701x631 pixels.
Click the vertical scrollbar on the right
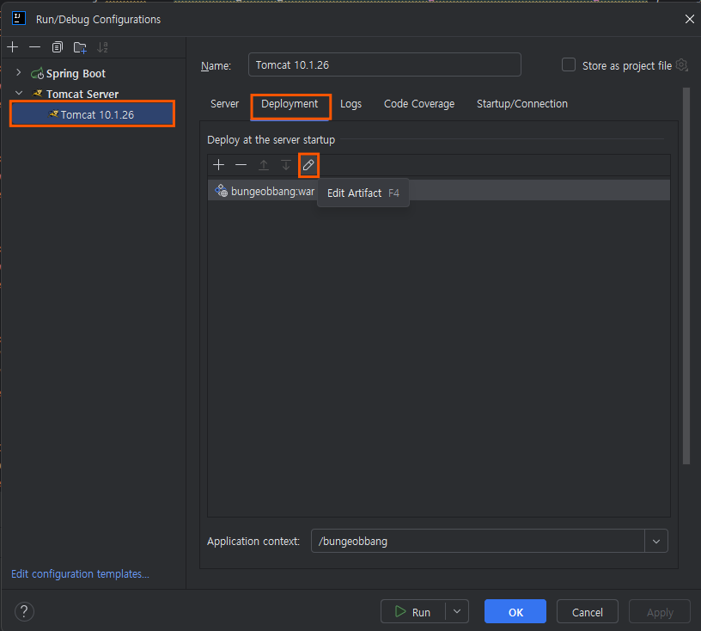tap(686, 276)
